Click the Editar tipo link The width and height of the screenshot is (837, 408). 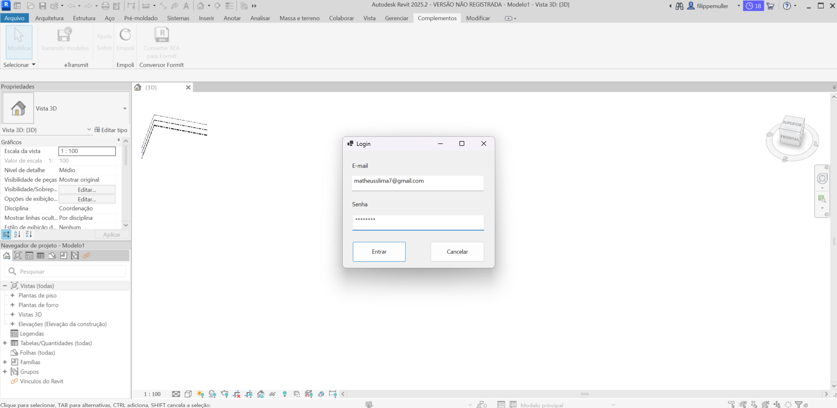[111, 130]
